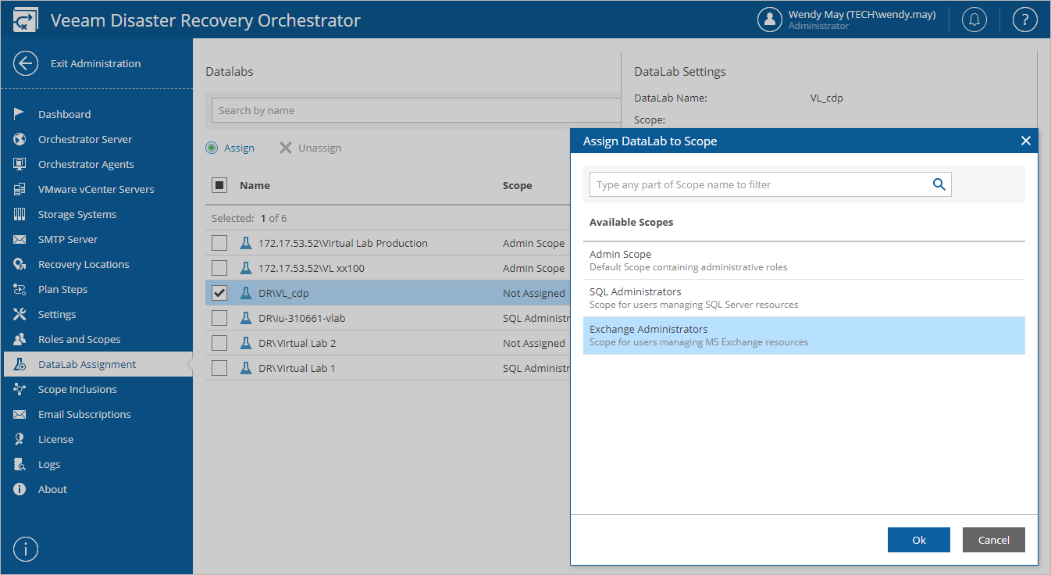Click Exit Administration link

point(96,64)
